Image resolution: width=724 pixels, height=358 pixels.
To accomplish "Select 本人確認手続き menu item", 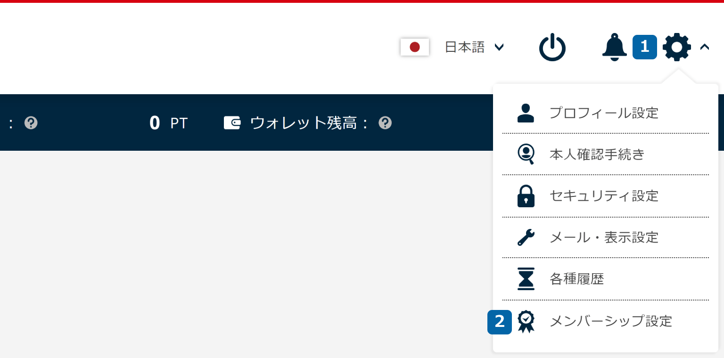I will 606,154.
